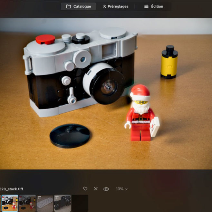Click the stack.tiff file name label
This screenshot has height=212, width=212.
click(x=11, y=189)
